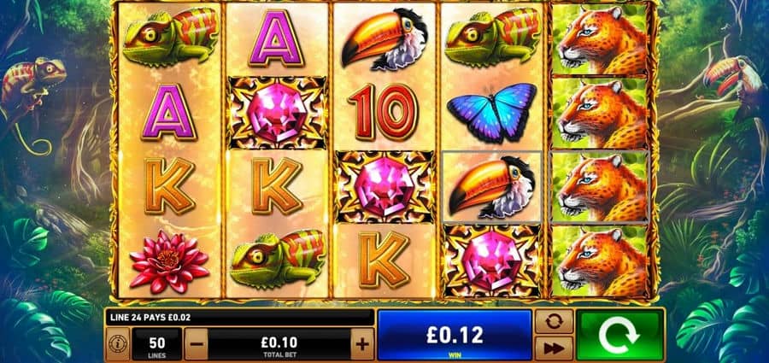Select the red lotus flower symbol
This screenshot has width=769, height=363.
(168, 261)
